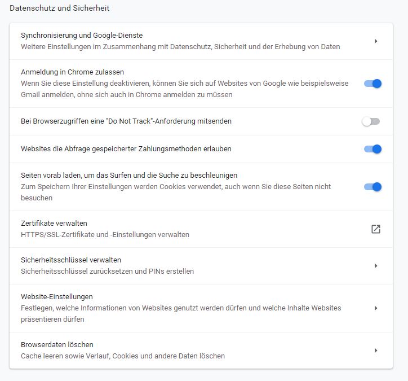
Task: Click Sicherheitsschlüssel zurücksetzen und PINs erstellen text
Action: (107, 271)
